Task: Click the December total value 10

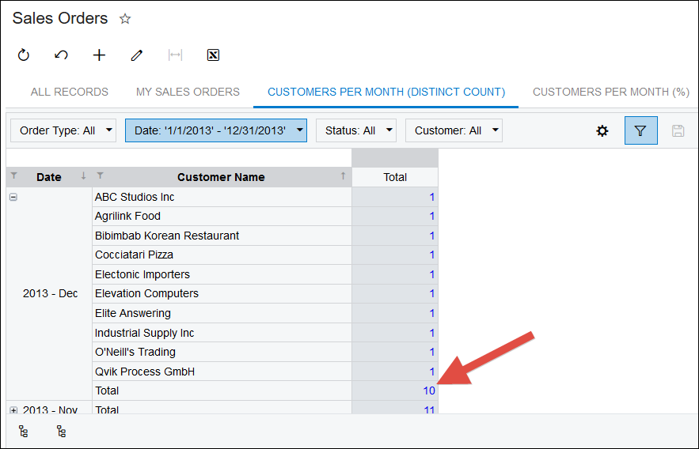Action: tap(428, 391)
